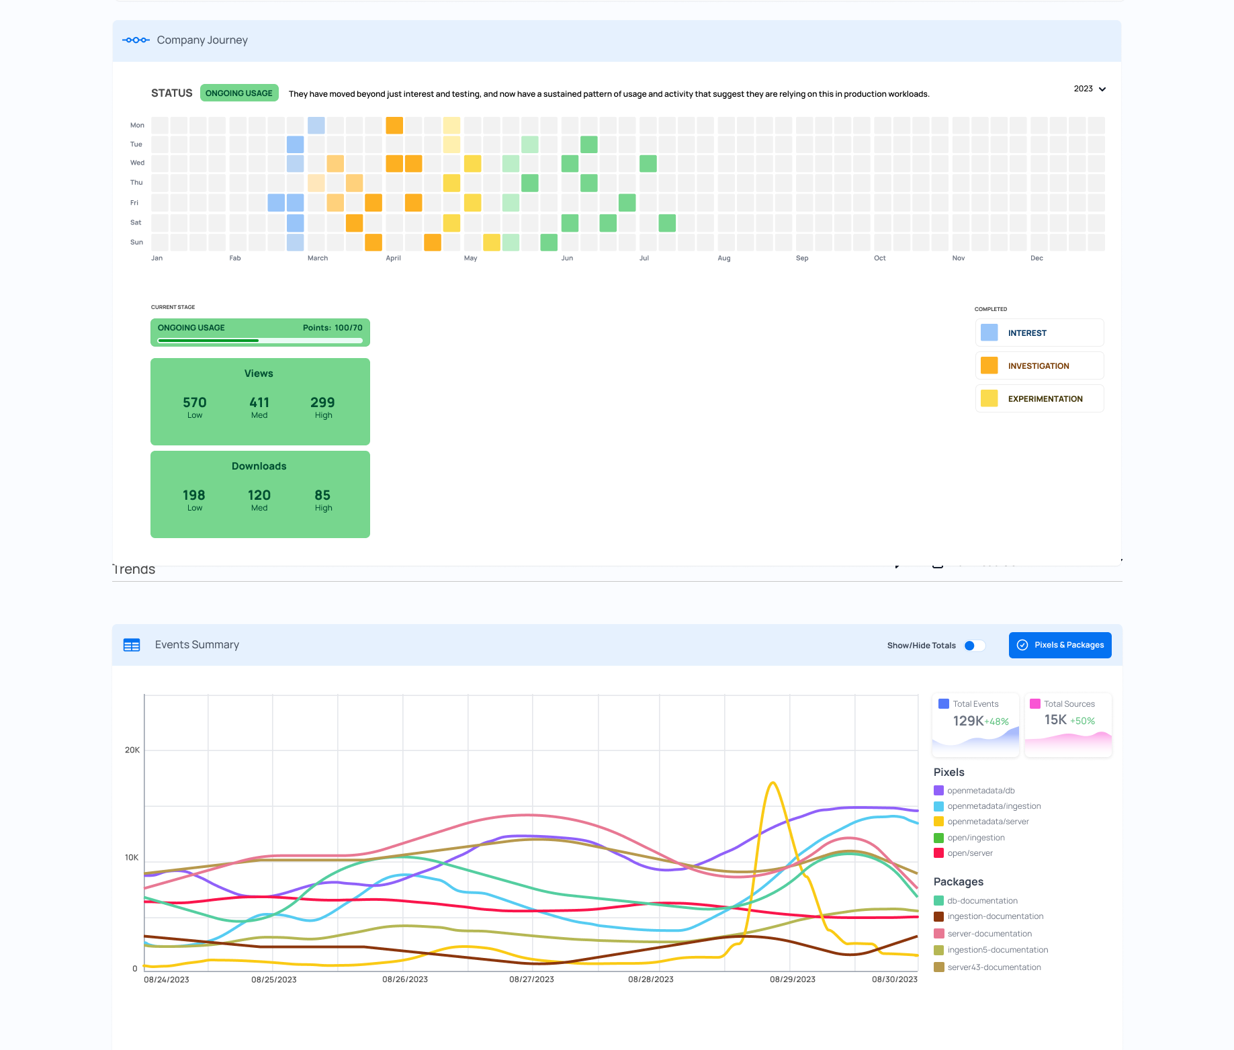Toggle the Show/Hide Totals switch
Viewport: 1234px width, 1050px height.
tap(974, 646)
